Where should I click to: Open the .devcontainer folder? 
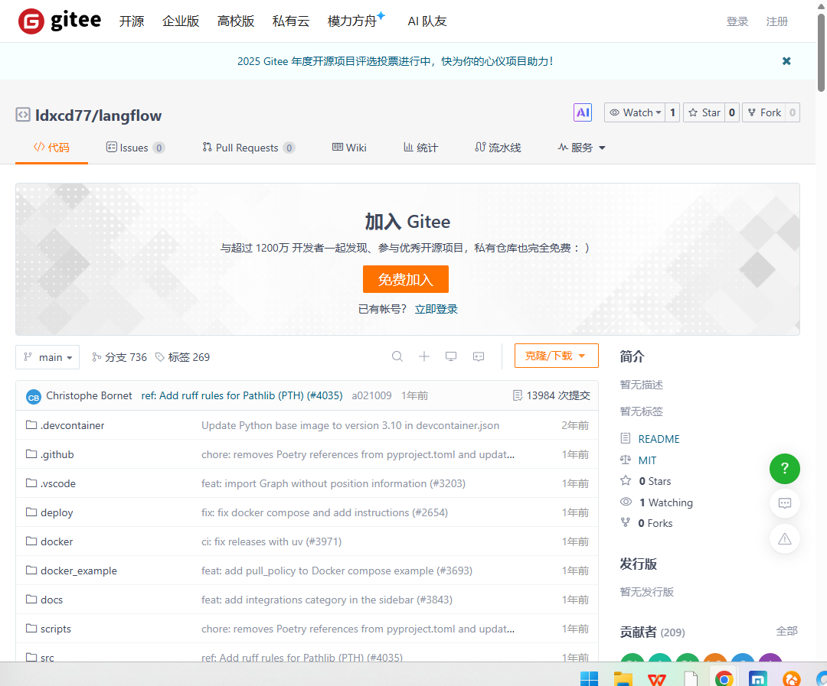72,425
